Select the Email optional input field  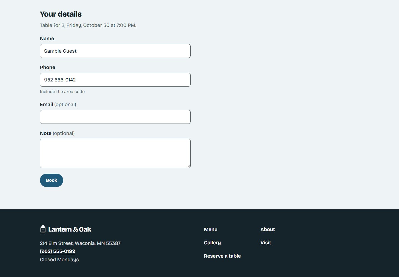[115, 117]
